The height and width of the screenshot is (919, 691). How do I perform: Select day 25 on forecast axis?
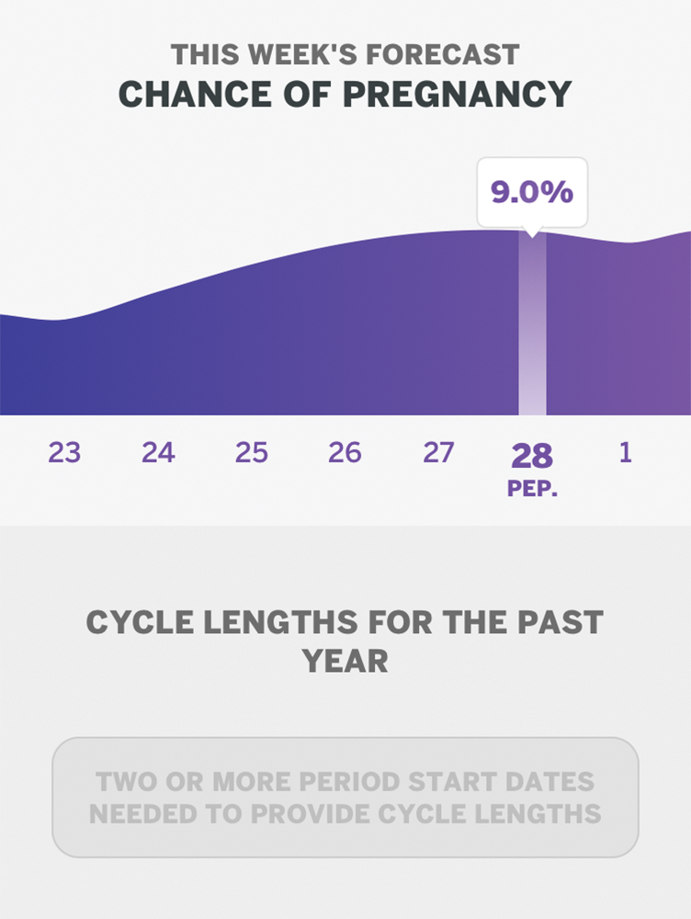(x=252, y=452)
